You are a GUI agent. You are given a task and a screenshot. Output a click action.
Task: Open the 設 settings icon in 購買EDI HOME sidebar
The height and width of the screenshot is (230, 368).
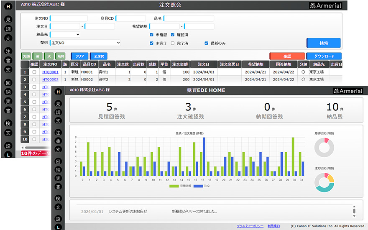pyautogui.click(x=58, y=219)
